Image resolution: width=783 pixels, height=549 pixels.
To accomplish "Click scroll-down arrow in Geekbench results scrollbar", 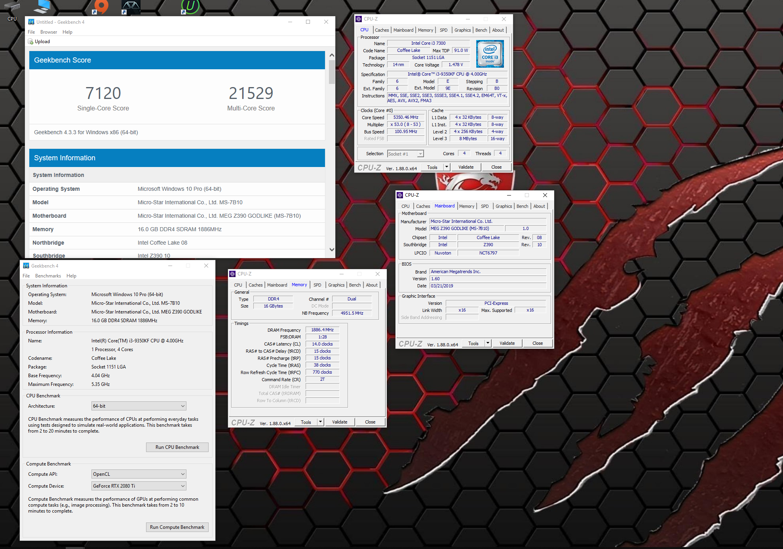I will coord(332,250).
